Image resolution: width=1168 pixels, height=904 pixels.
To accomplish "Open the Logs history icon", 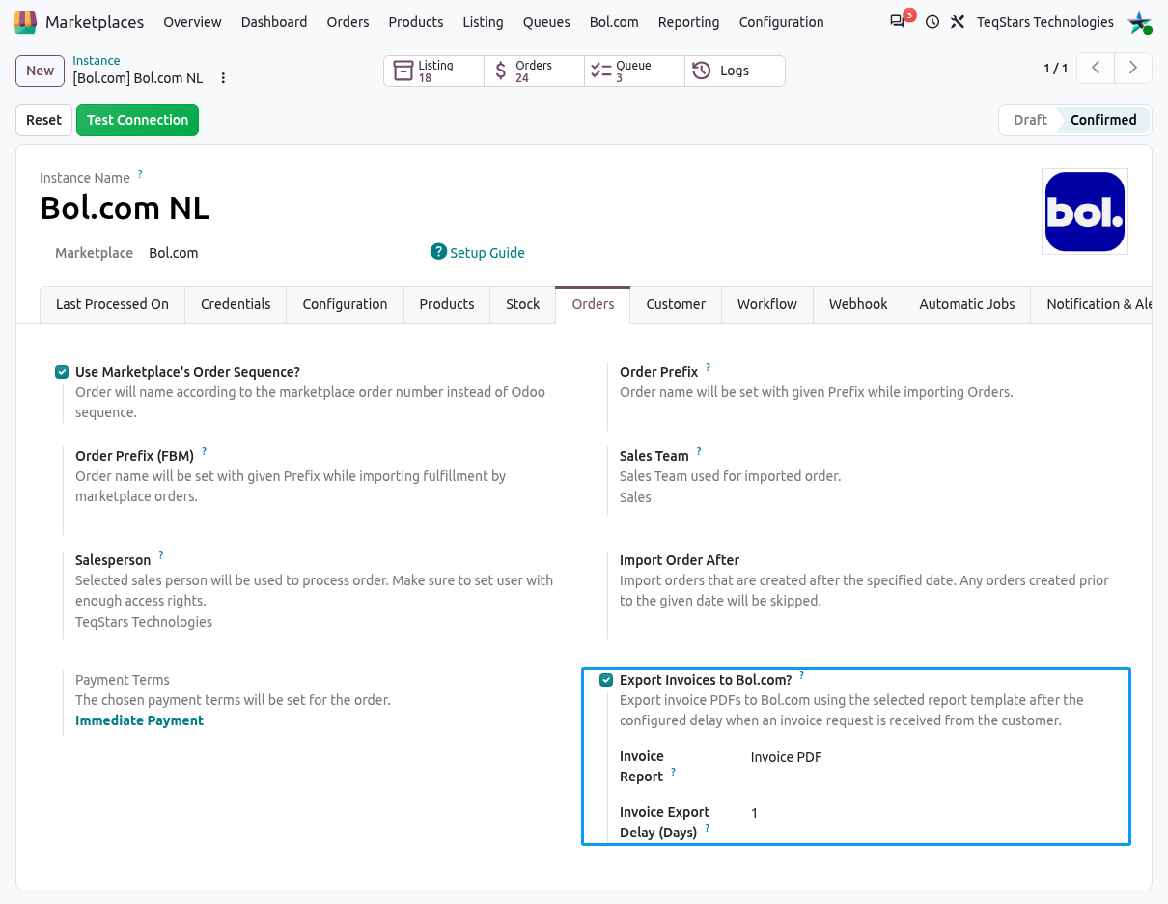I will tap(702, 71).
